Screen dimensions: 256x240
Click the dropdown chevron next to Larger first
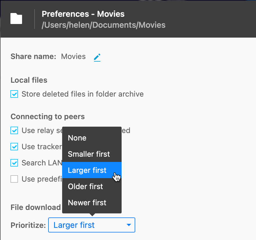129,225
